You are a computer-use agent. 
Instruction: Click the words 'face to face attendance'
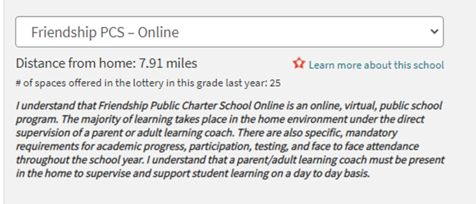tap(366, 146)
